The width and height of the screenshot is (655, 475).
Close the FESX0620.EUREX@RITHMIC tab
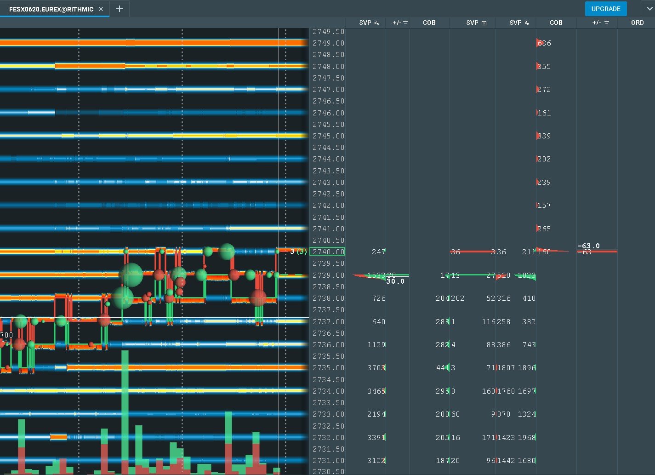click(101, 9)
